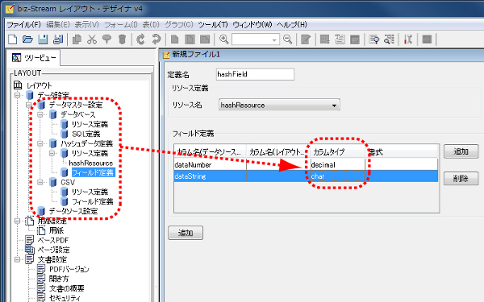484x302 pixels.
Task: Click the Undo arrow toolbar icon
Action: pyautogui.click(x=140, y=39)
